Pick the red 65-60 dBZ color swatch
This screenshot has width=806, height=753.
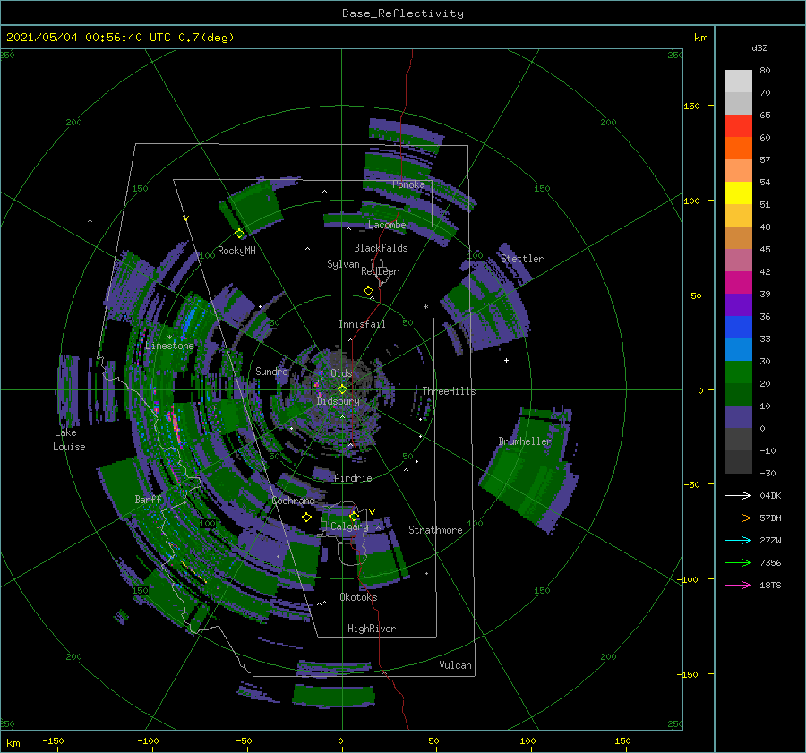click(738, 126)
